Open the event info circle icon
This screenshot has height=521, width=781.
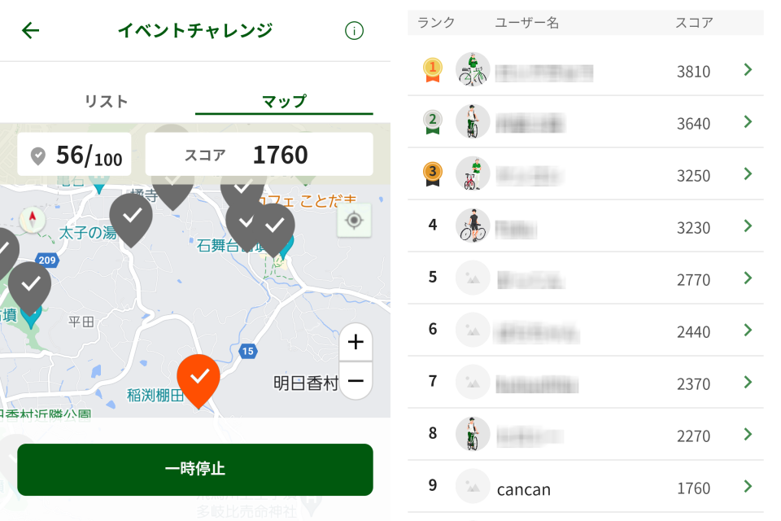coord(354,31)
